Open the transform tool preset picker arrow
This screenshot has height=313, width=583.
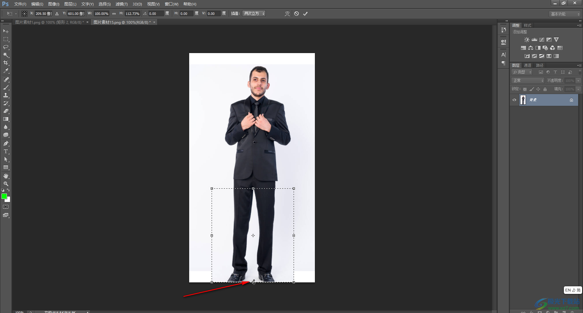[x=16, y=14]
